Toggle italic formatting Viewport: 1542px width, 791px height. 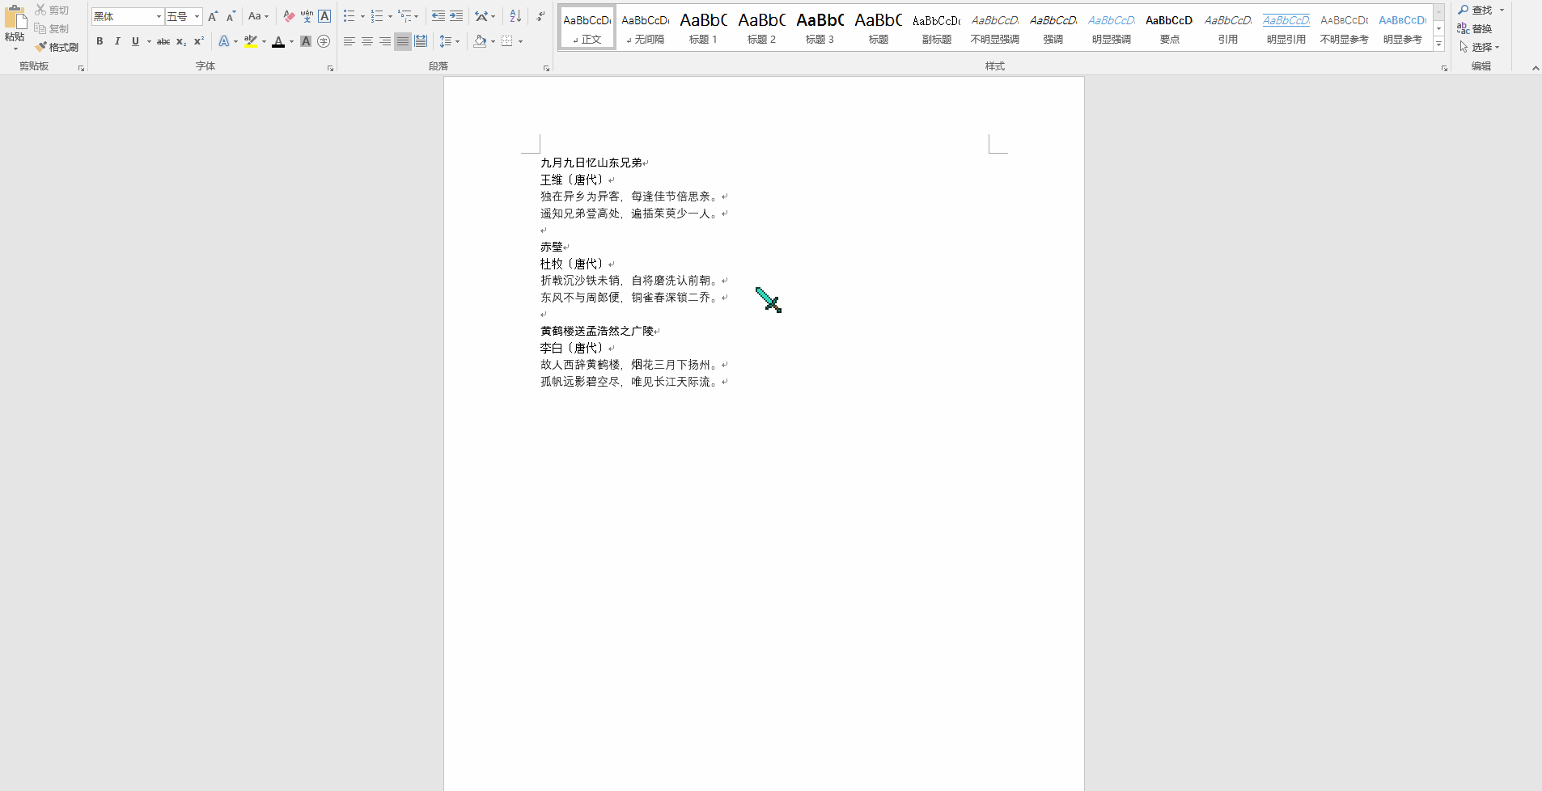pyautogui.click(x=117, y=41)
